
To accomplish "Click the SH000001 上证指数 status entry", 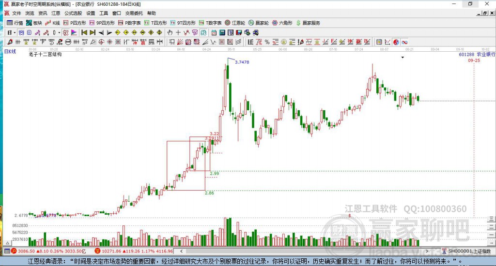I will click(x=467, y=251).
